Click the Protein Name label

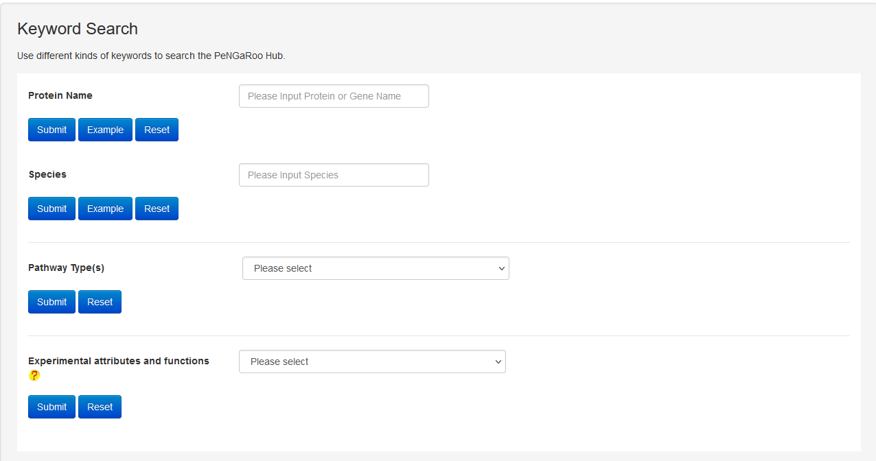click(60, 95)
